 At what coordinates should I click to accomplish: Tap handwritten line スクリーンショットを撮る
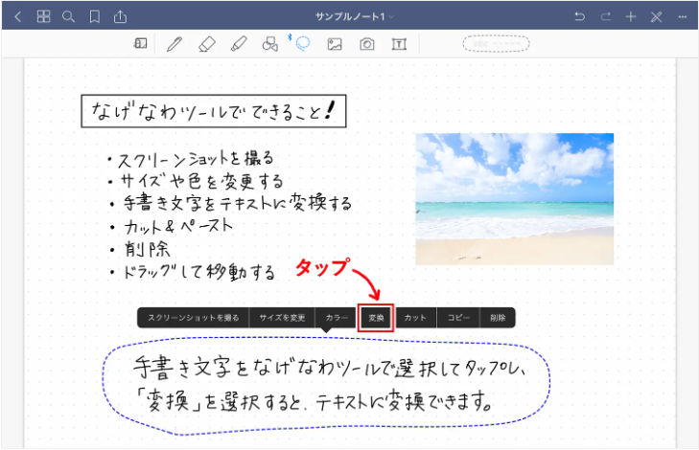196,159
